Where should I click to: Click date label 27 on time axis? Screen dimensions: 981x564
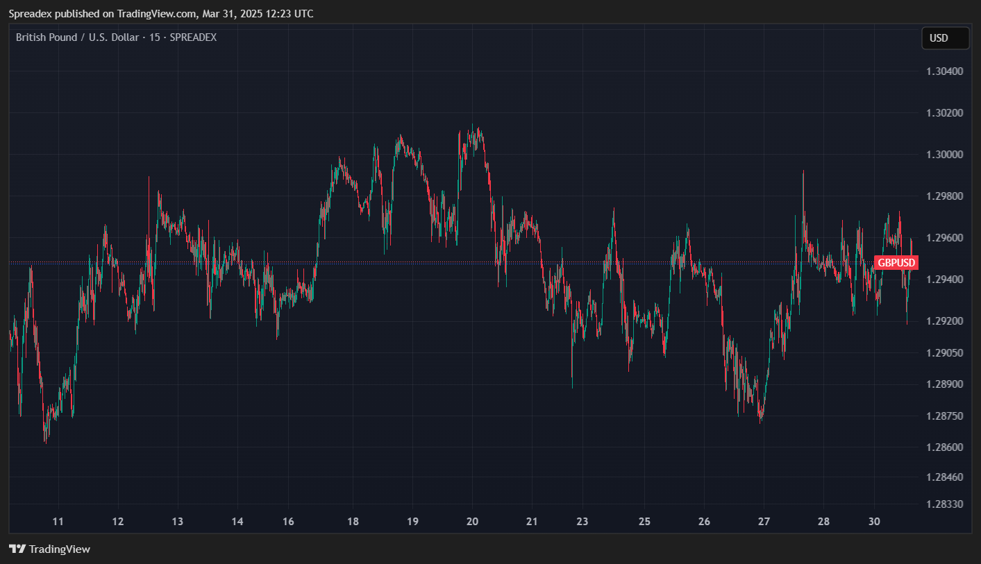coord(764,522)
